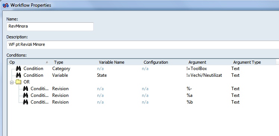Click binoculars icon of State variable condition

[18, 75]
